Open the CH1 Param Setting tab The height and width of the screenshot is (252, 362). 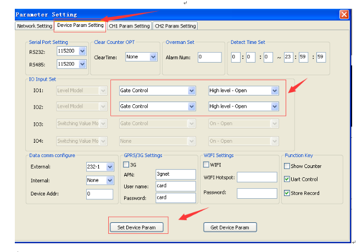click(x=129, y=26)
